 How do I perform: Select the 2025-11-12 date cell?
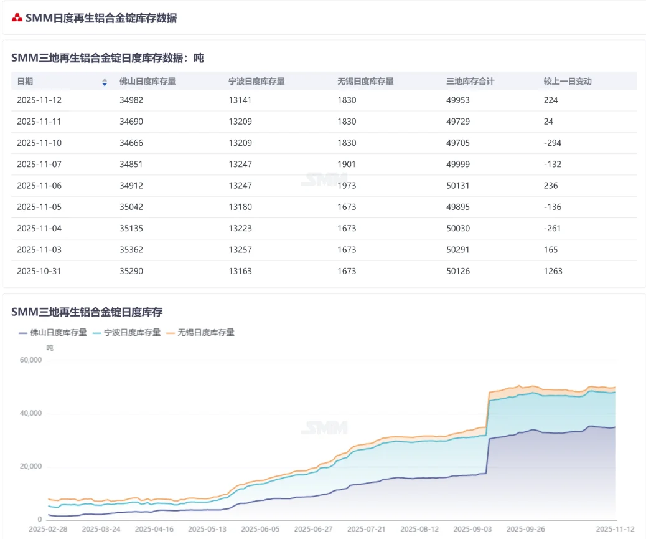click(39, 100)
